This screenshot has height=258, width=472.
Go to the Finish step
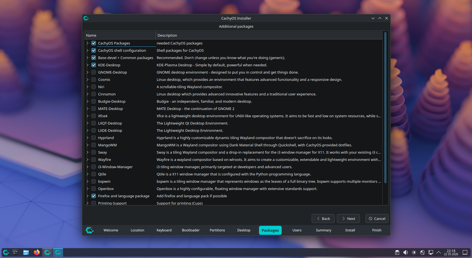[377, 230]
